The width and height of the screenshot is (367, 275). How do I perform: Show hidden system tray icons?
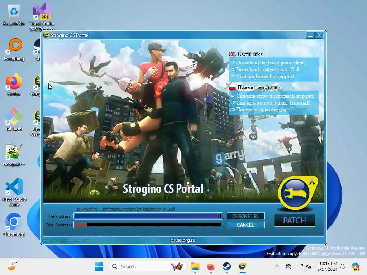point(277,266)
